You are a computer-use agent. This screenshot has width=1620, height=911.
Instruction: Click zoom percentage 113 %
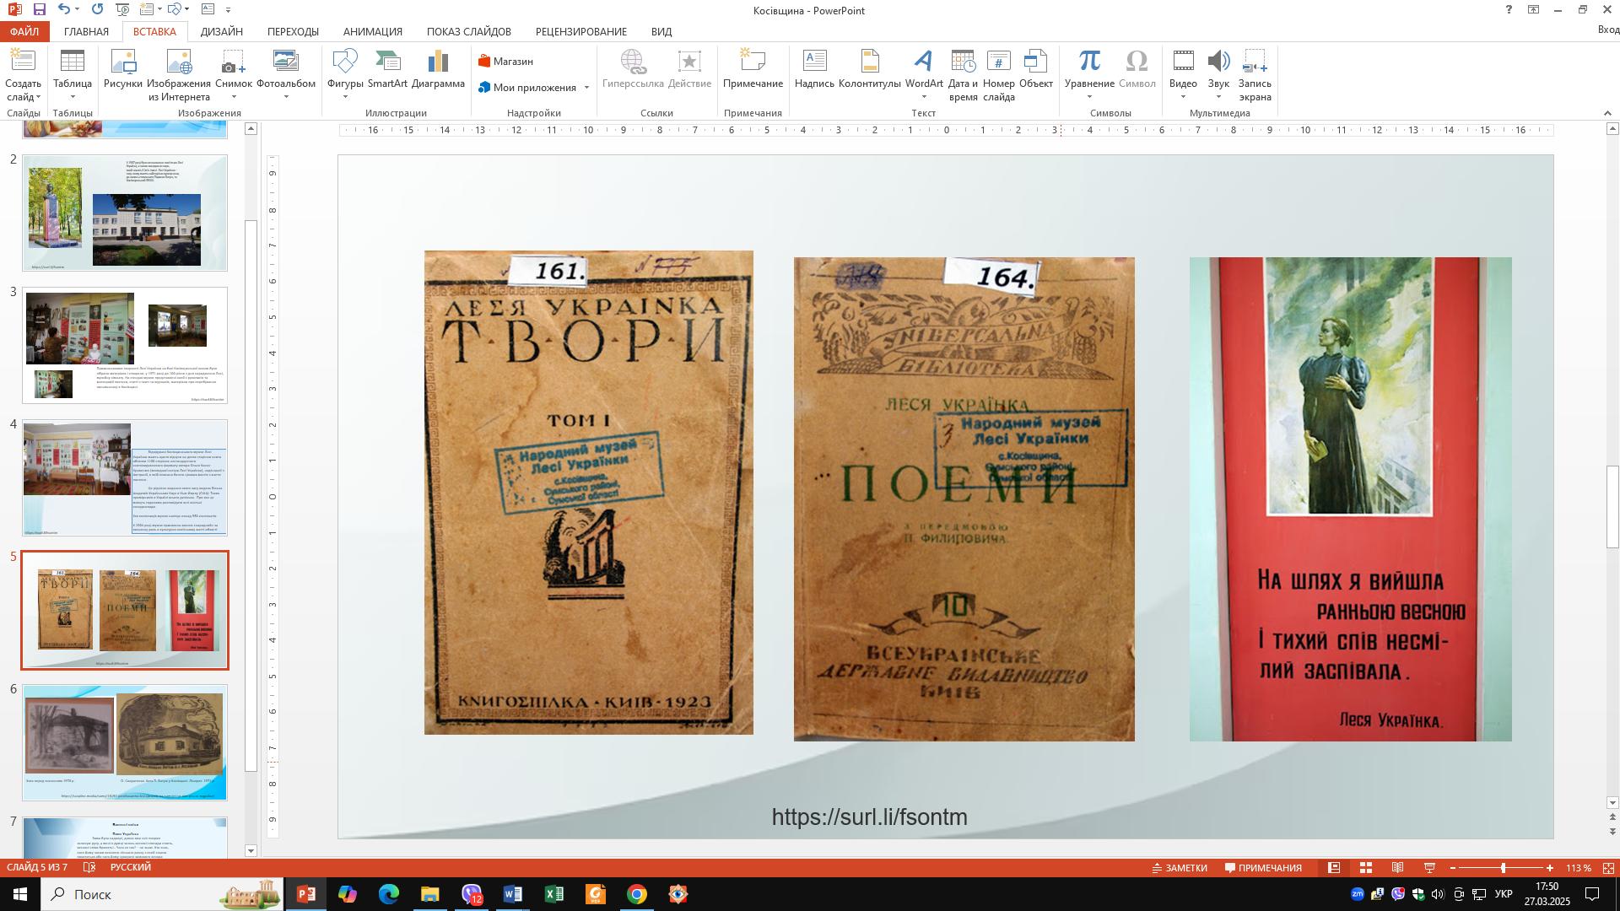(x=1579, y=868)
